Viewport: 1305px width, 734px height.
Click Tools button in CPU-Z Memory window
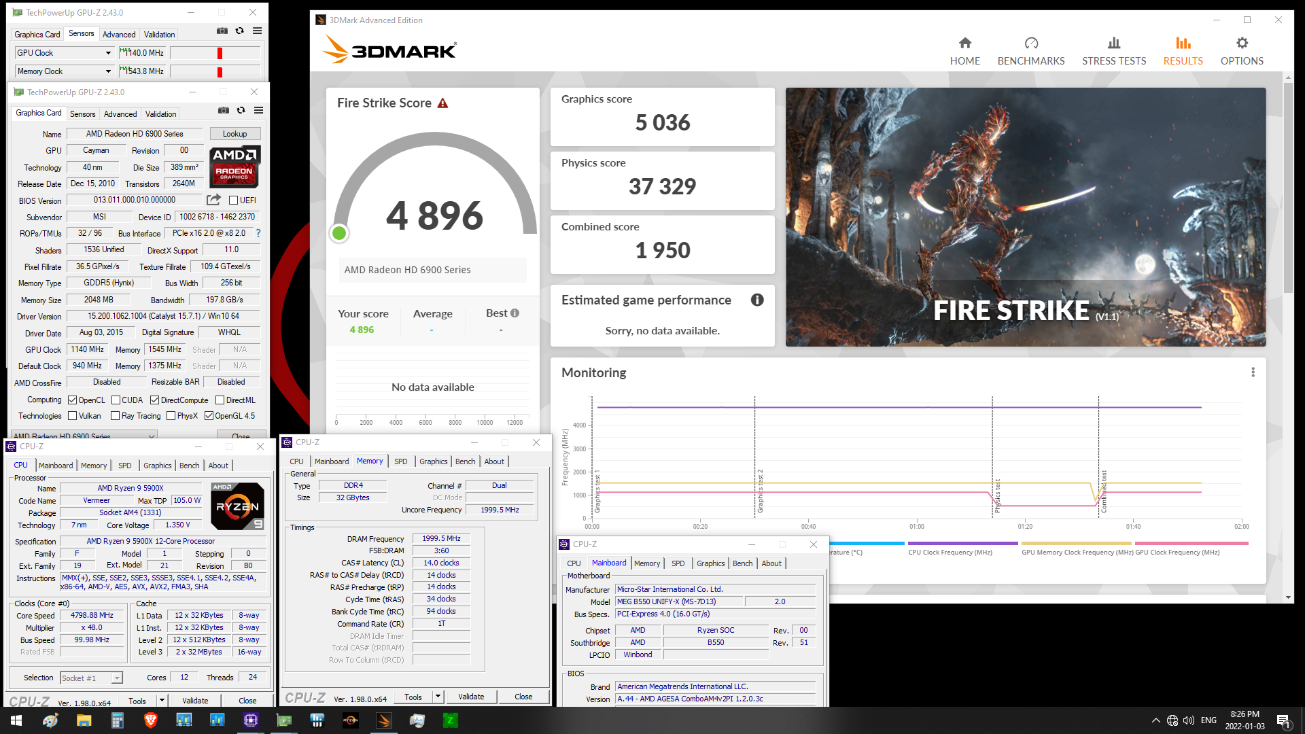(413, 697)
